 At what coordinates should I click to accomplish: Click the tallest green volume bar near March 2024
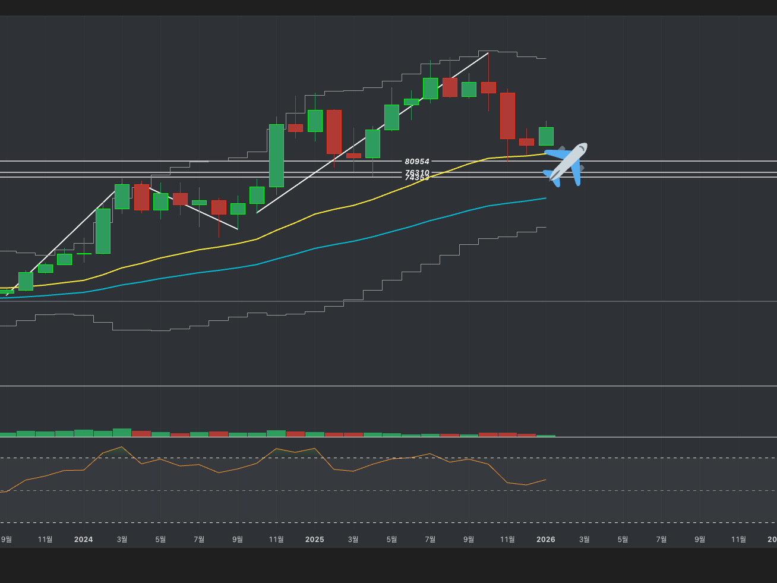click(122, 433)
